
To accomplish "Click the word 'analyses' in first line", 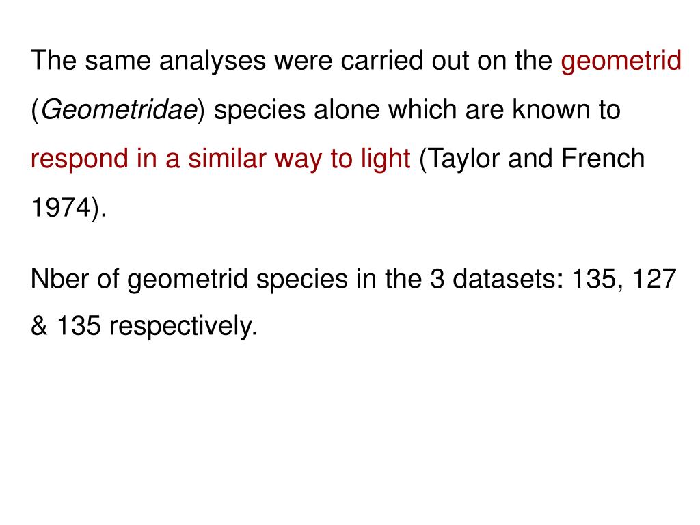I will pos(213,61).
